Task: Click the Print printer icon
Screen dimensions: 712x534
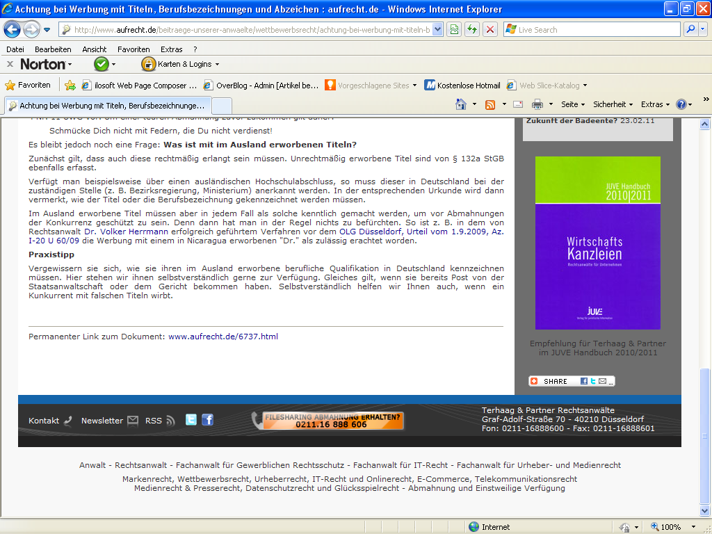Action: pos(537,105)
